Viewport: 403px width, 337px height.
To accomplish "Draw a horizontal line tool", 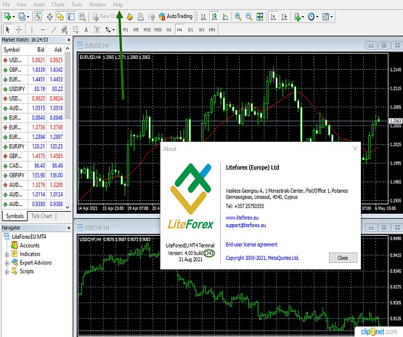I will pyautogui.click(x=43, y=30).
